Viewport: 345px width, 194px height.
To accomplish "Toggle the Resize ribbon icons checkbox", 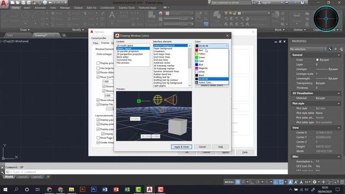I will [98, 72].
